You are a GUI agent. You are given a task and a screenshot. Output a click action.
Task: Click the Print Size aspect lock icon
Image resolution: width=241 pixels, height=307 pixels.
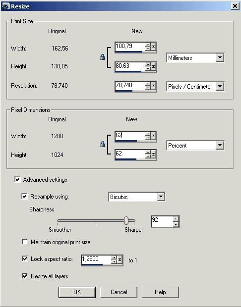click(x=102, y=57)
